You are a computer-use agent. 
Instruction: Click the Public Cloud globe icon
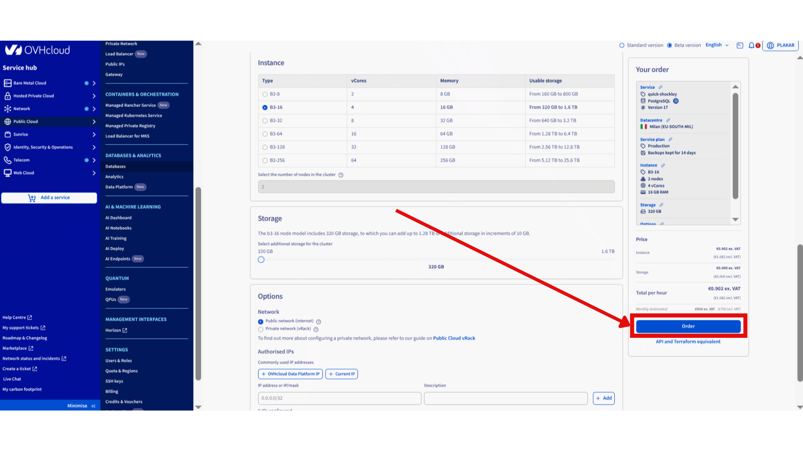coord(7,122)
